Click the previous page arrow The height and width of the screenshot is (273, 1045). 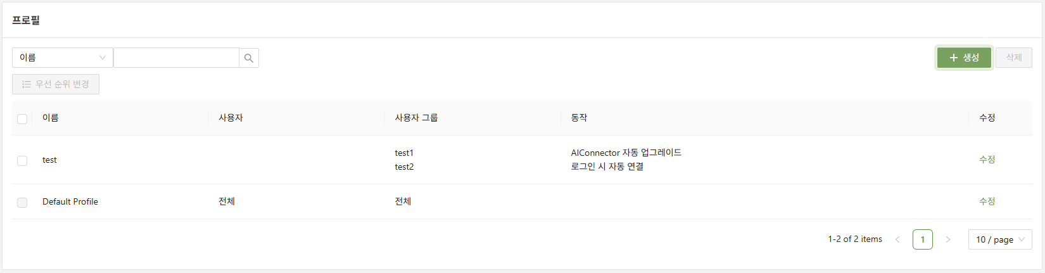point(897,239)
